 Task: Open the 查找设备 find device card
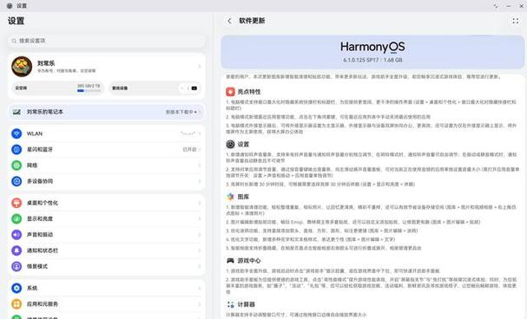tap(155, 88)
